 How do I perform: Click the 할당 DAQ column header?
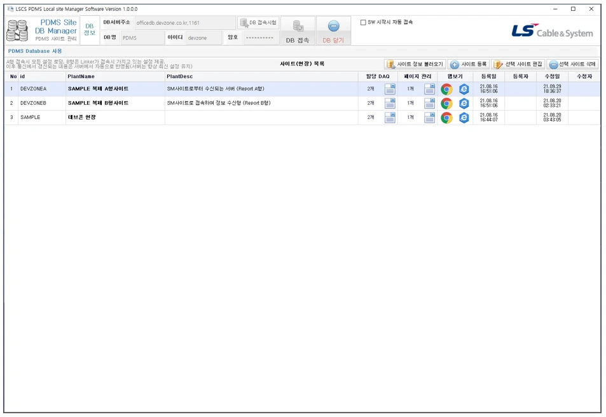[378, 76]
